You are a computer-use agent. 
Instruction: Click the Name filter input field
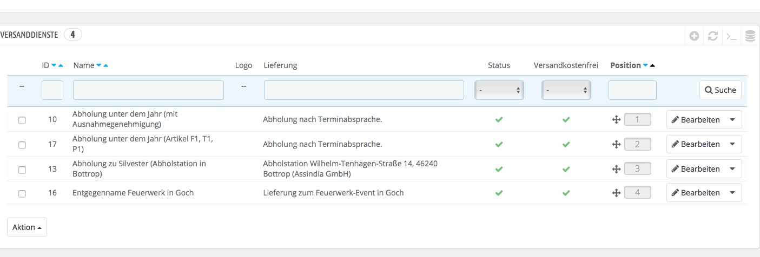pos(148,90)
